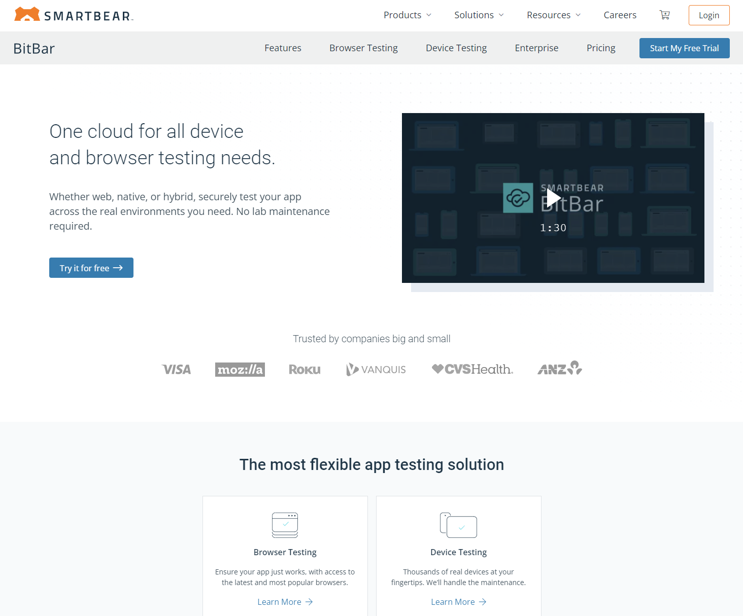This screenshot has width=743, height=616.
Task: Click the CVS Health logo
Action: point(472,369)
